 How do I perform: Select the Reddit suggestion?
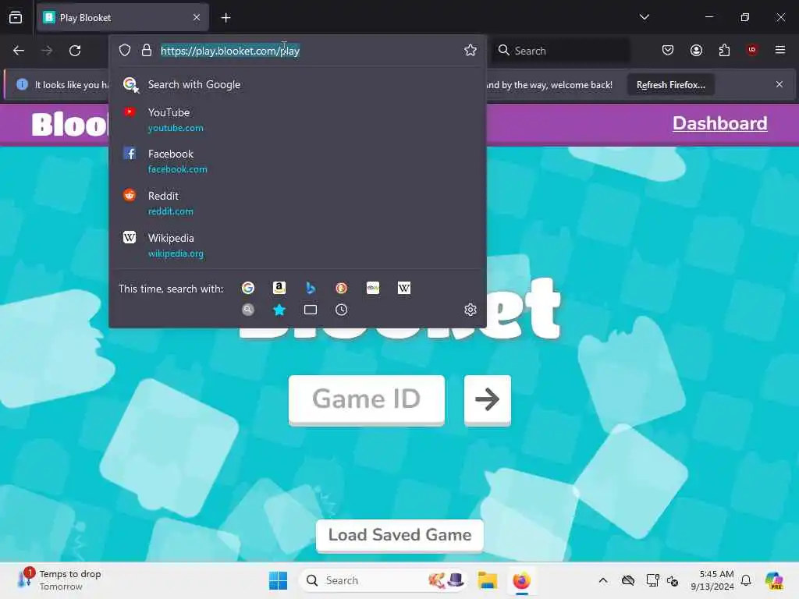(x=296, y=203)
